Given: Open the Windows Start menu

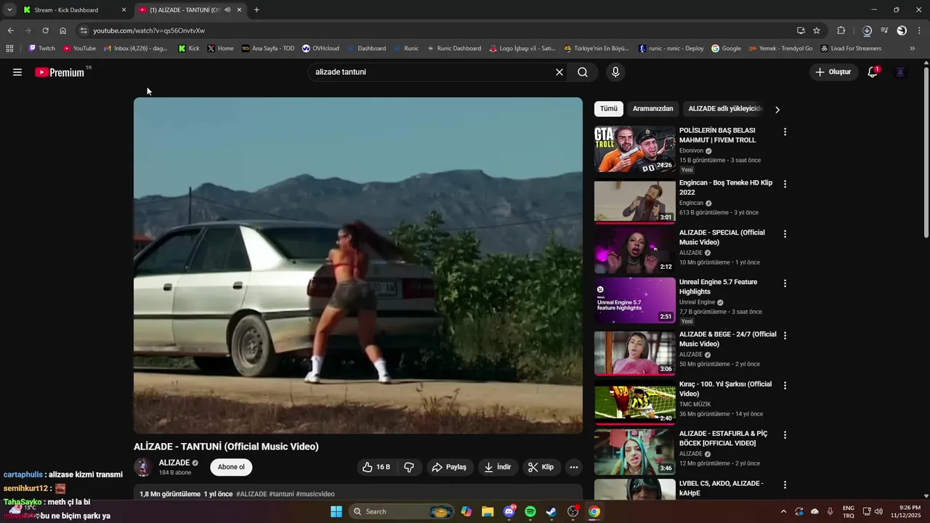Looking at the screenshot, I should click(336, 511).
